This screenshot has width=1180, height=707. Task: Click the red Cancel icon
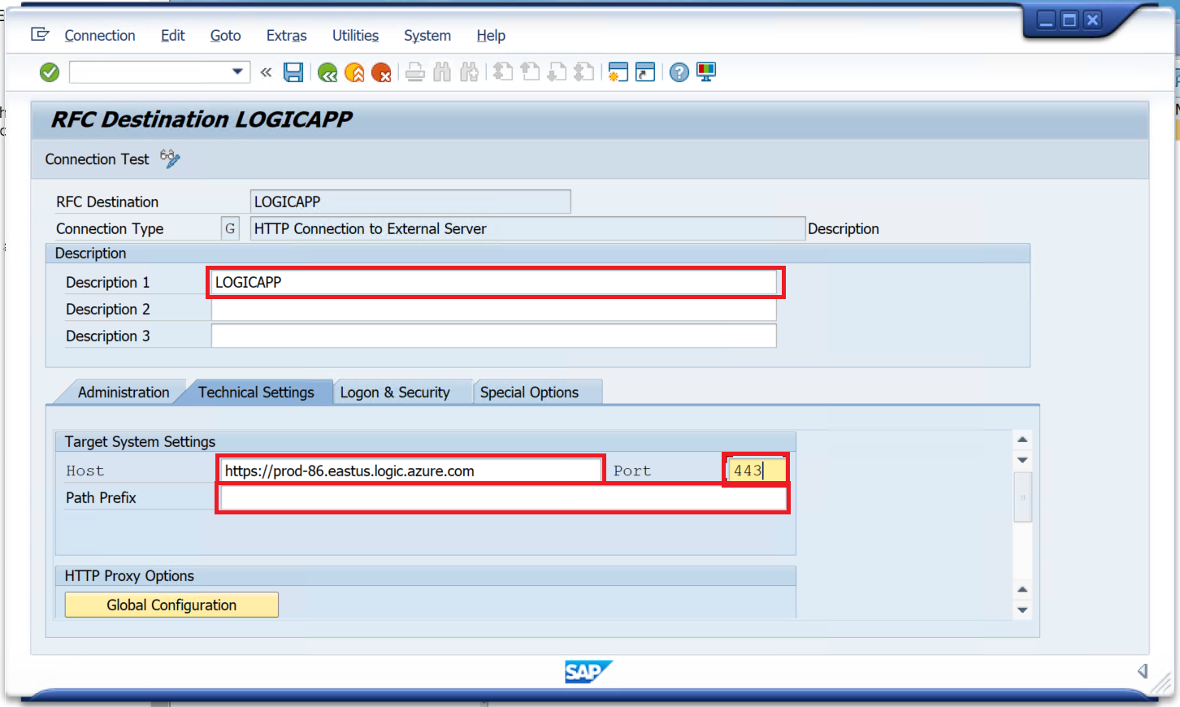(381, 73)
